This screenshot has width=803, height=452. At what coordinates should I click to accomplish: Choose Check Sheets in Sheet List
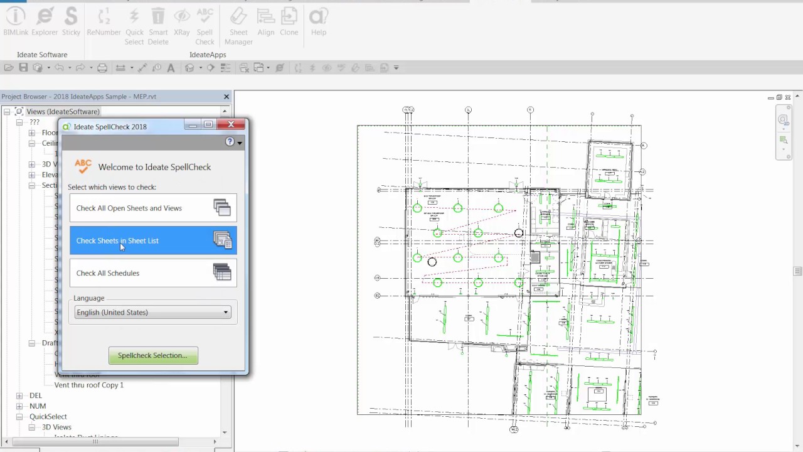click(x=153, y=240)
